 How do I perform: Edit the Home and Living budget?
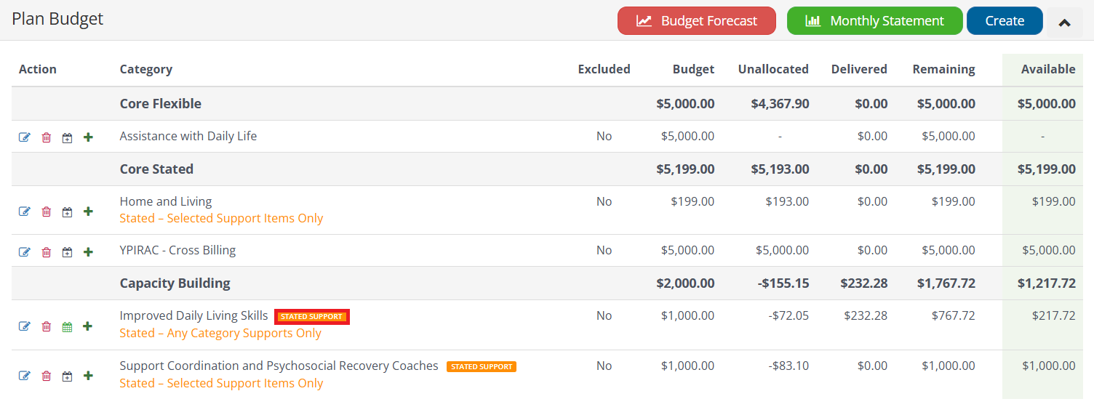(x=25, y=211)
